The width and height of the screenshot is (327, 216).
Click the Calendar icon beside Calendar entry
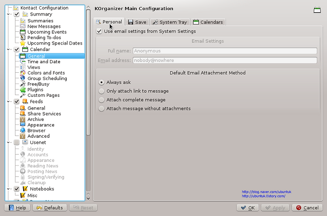point(25,50)
